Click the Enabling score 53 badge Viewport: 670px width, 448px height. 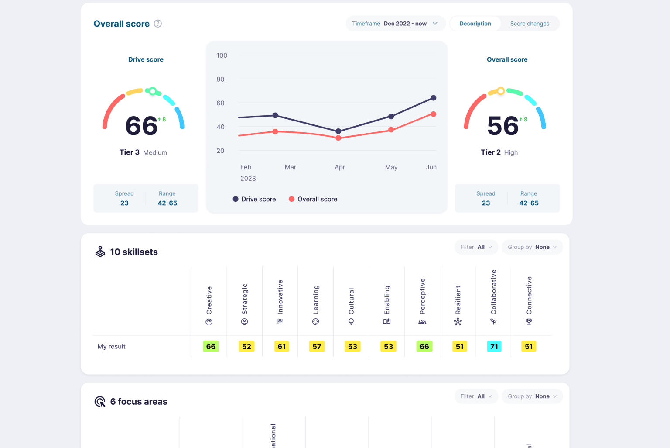pyautogui.click(x=388, y=346)
